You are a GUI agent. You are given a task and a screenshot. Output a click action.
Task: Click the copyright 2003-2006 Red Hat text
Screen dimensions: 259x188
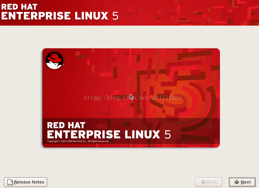(x=78, y=141)
